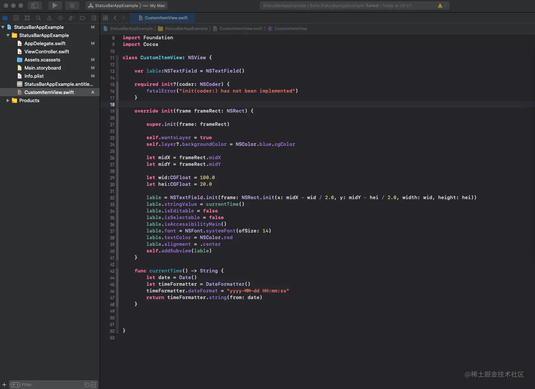Viewport: 535px width, 389px height.
Task: Collapse the StatusBarAppExample project root
Action: 3,27
